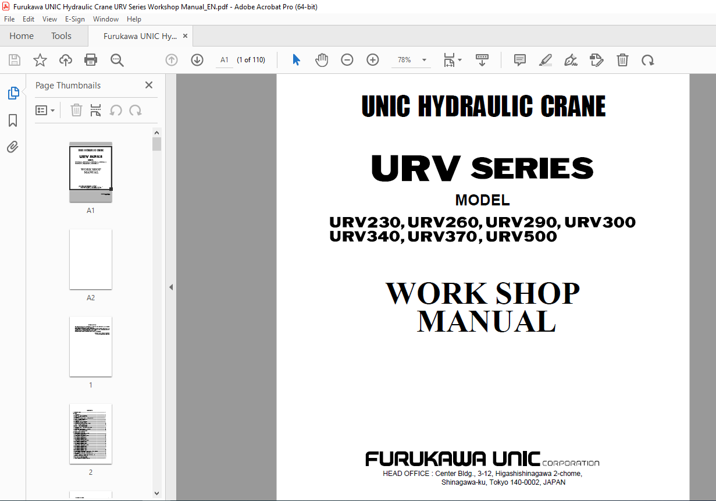Viewport: 716px width, 501px height.
Task: Collapse the navigation pane arrow
Action: 171,287
